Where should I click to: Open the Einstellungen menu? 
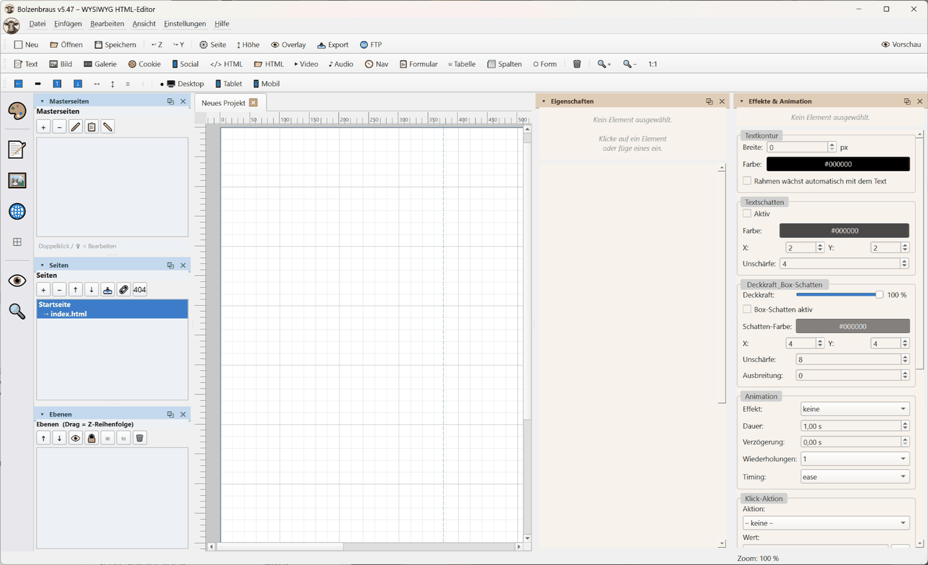pos(185,24)
